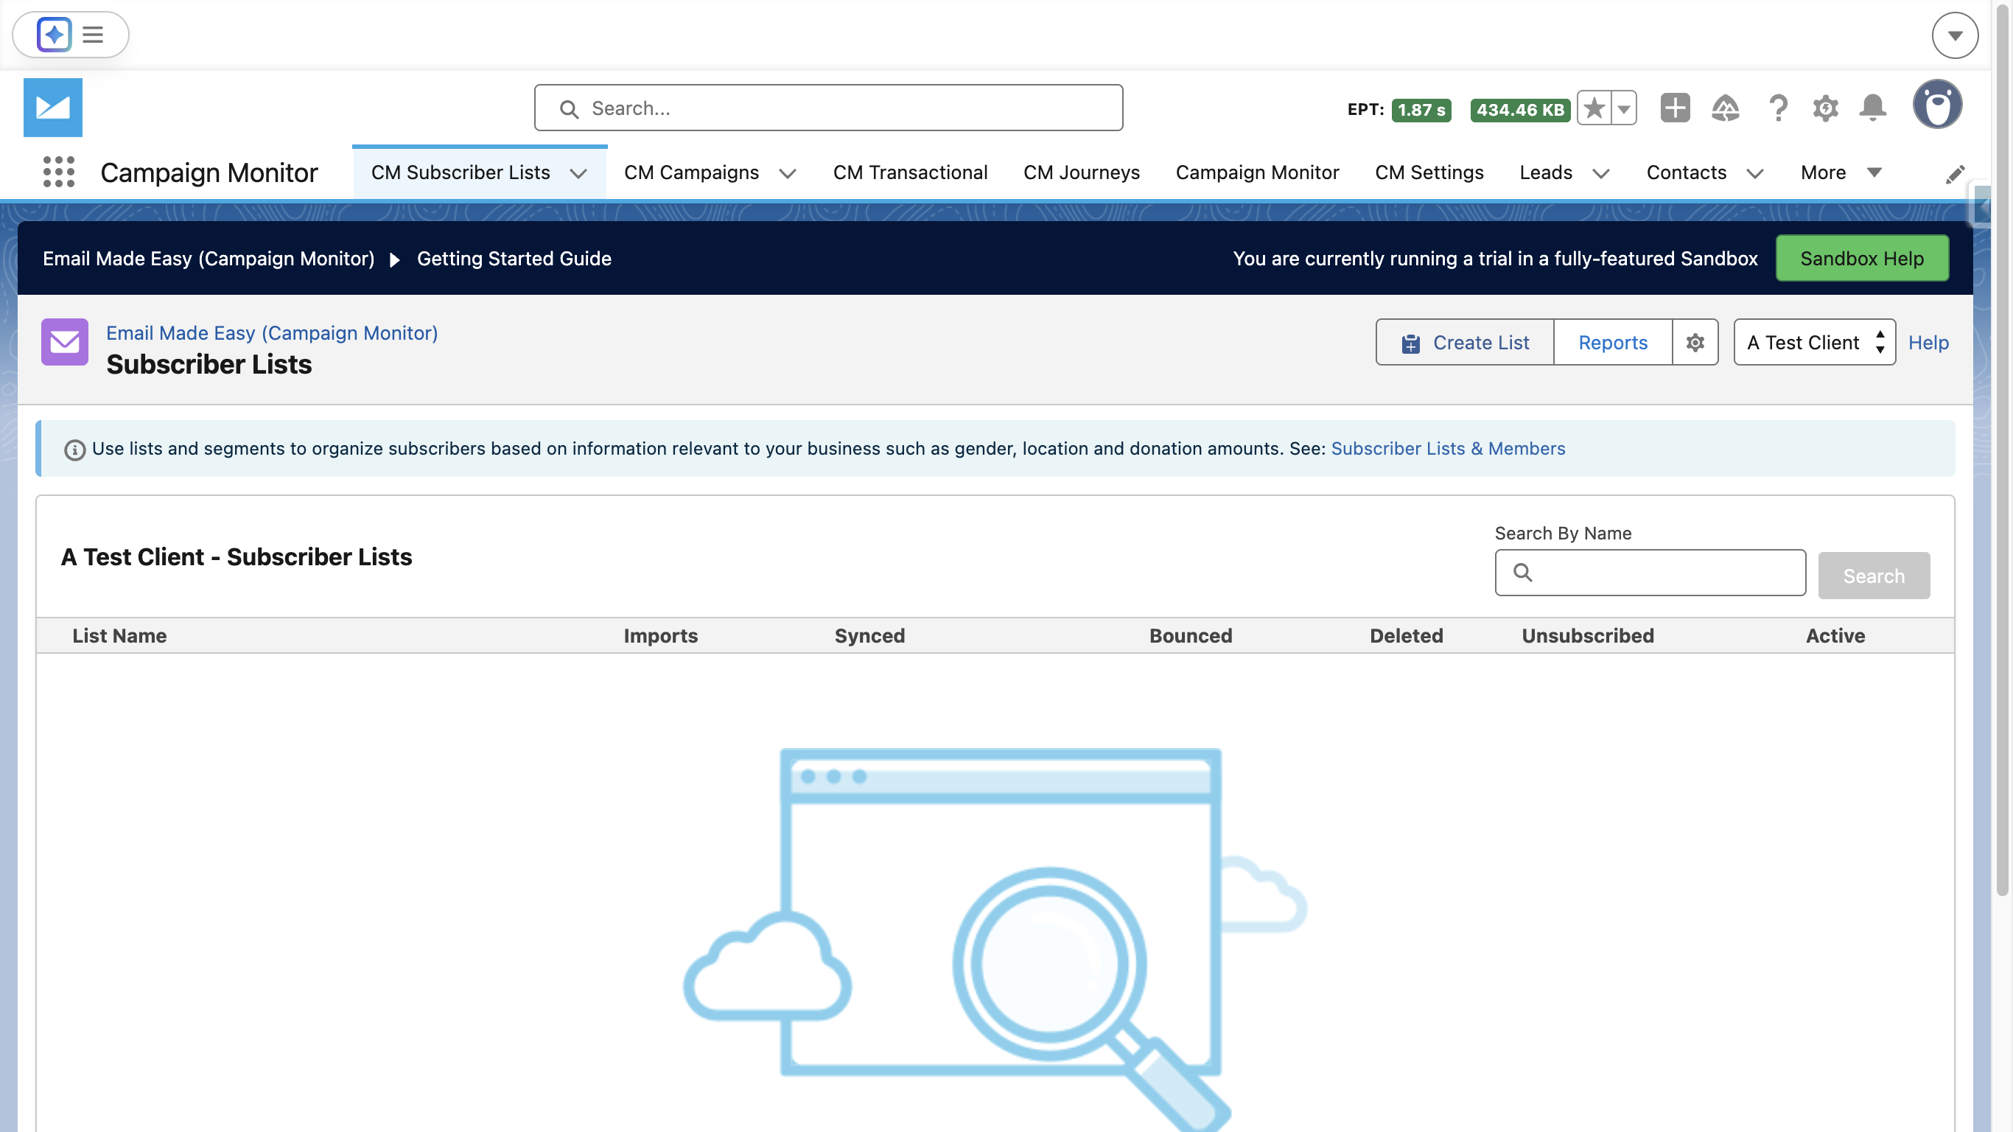2013x1132 pixels.
Task: Open the CM Journeys tab
Action: (1082, 172)
